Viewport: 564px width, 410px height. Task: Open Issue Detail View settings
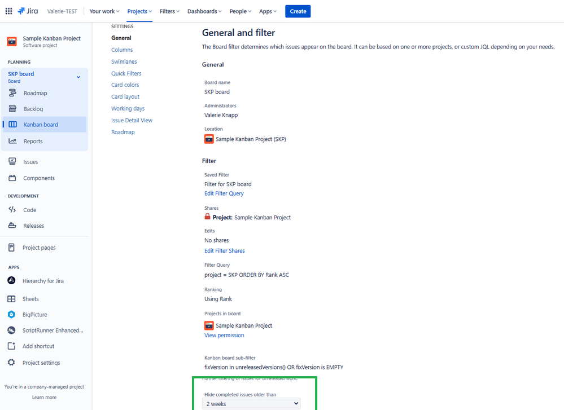132,120
